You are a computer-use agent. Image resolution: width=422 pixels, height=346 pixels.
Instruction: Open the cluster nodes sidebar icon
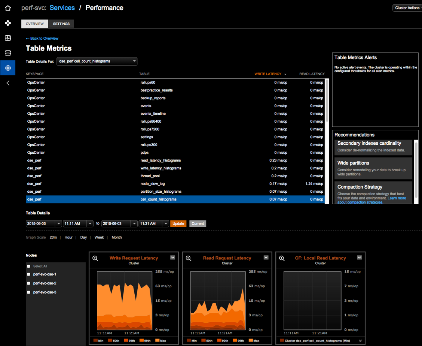point(8,23)
